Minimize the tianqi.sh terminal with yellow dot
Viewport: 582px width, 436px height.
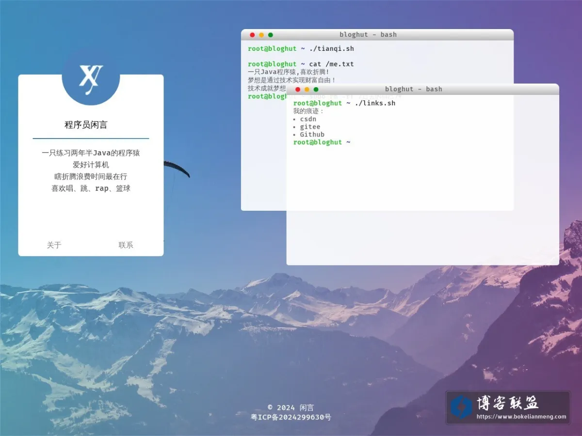(x=261, y=35)
